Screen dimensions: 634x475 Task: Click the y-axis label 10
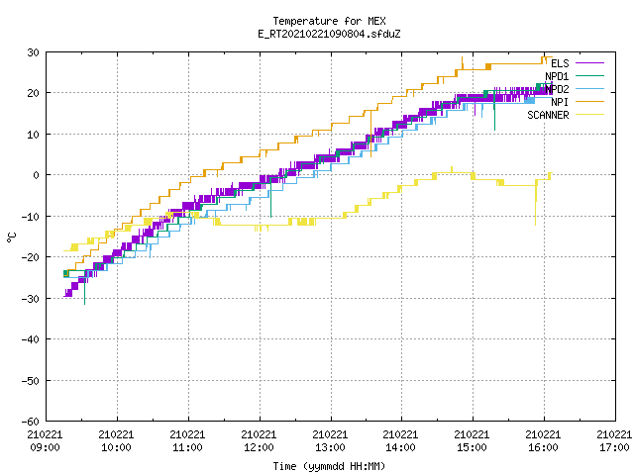(x=33, y=135)
